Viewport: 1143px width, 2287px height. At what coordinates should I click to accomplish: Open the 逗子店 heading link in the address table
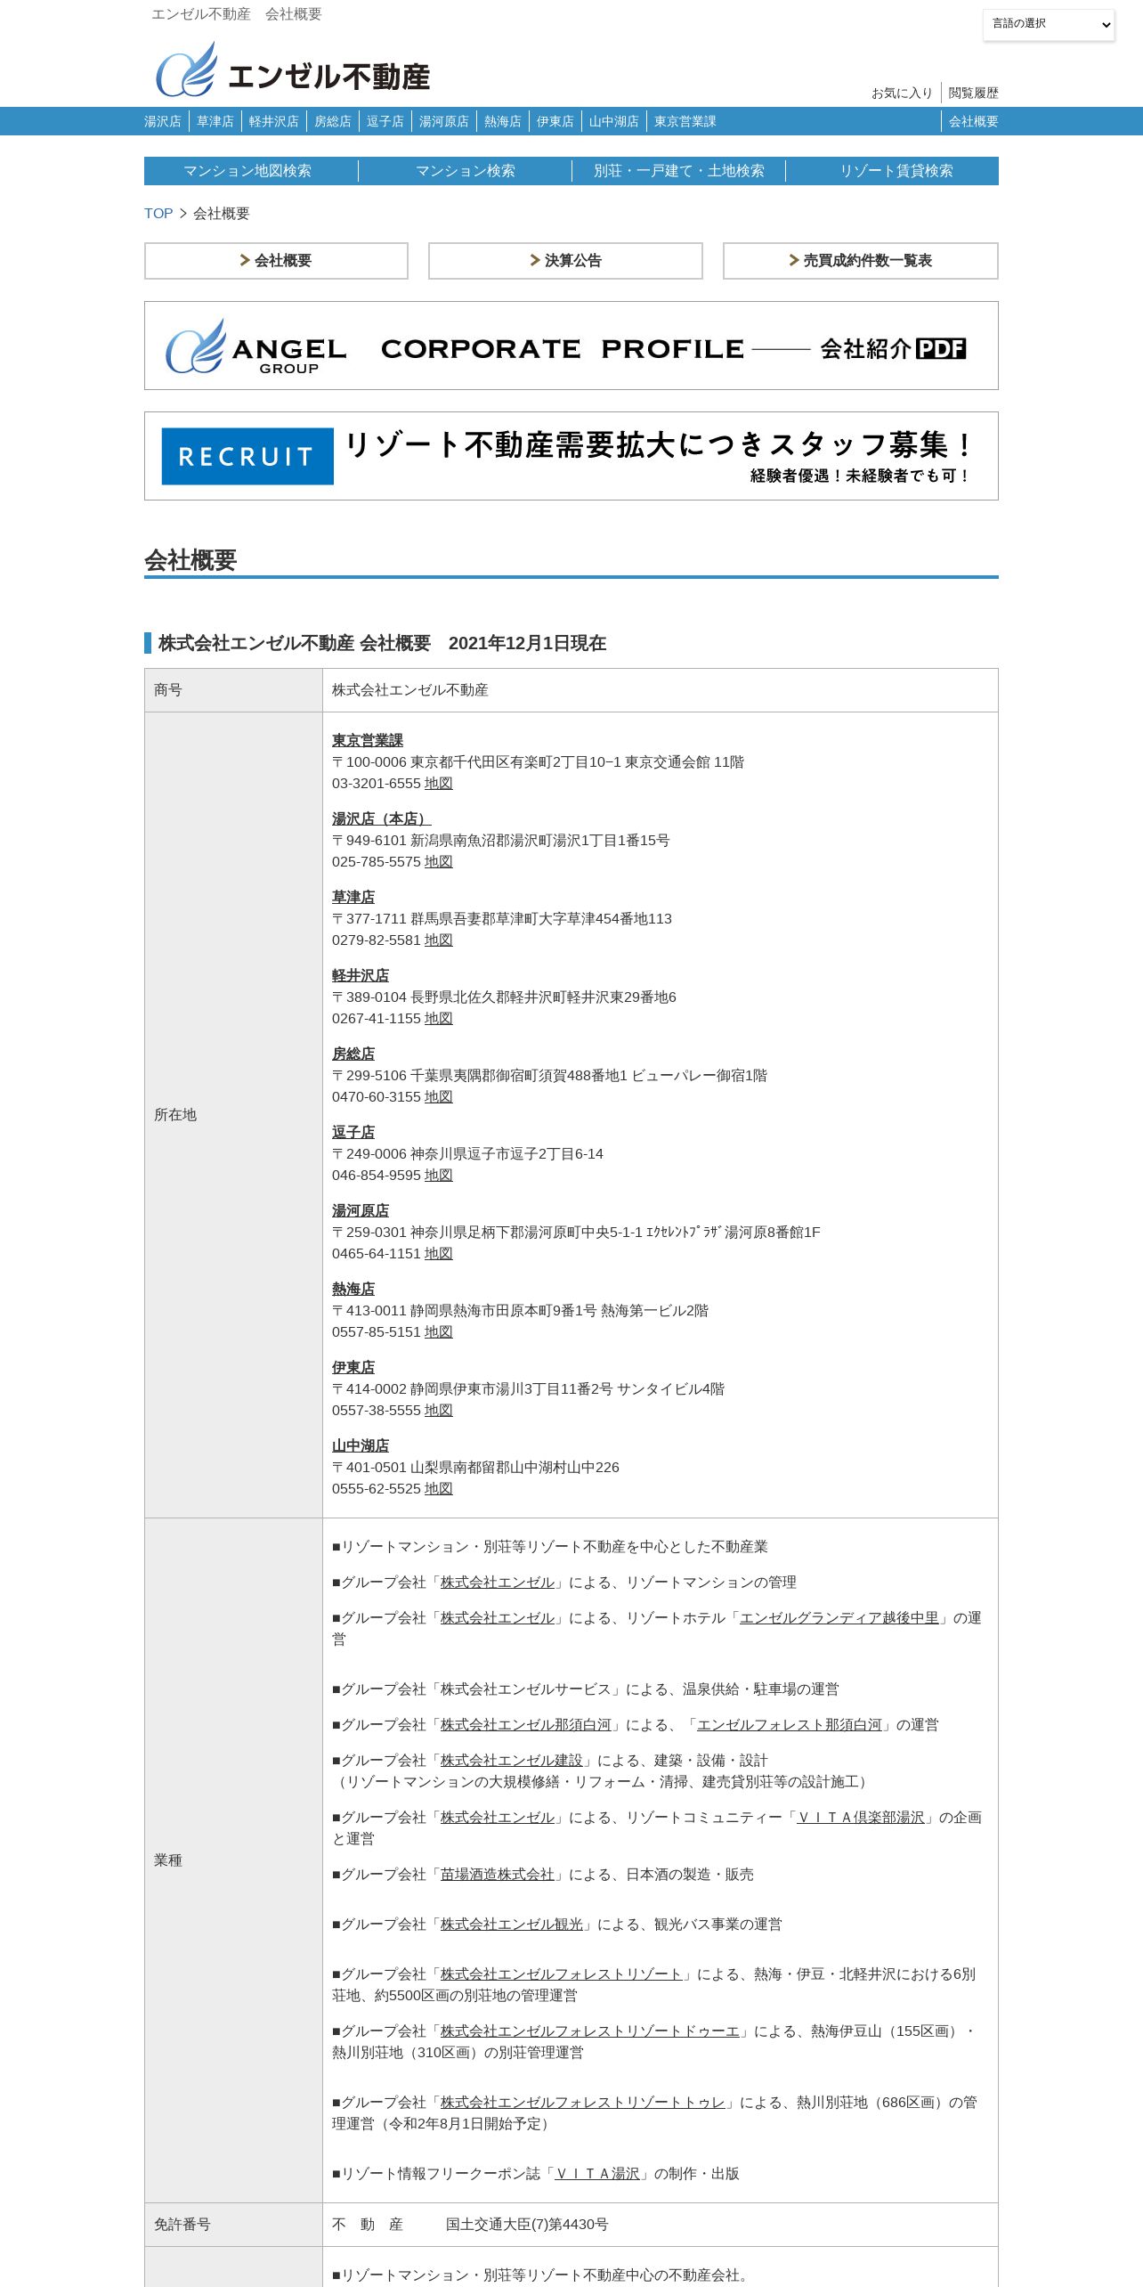click(x=353, y=1133)
